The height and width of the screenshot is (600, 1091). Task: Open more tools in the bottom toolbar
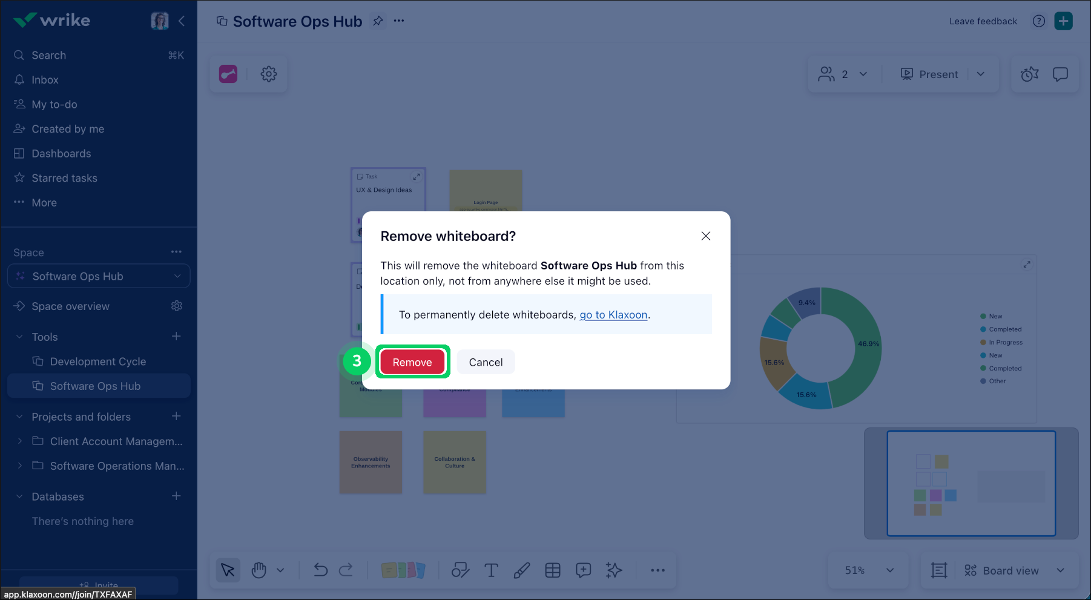(x=658, y=570)
